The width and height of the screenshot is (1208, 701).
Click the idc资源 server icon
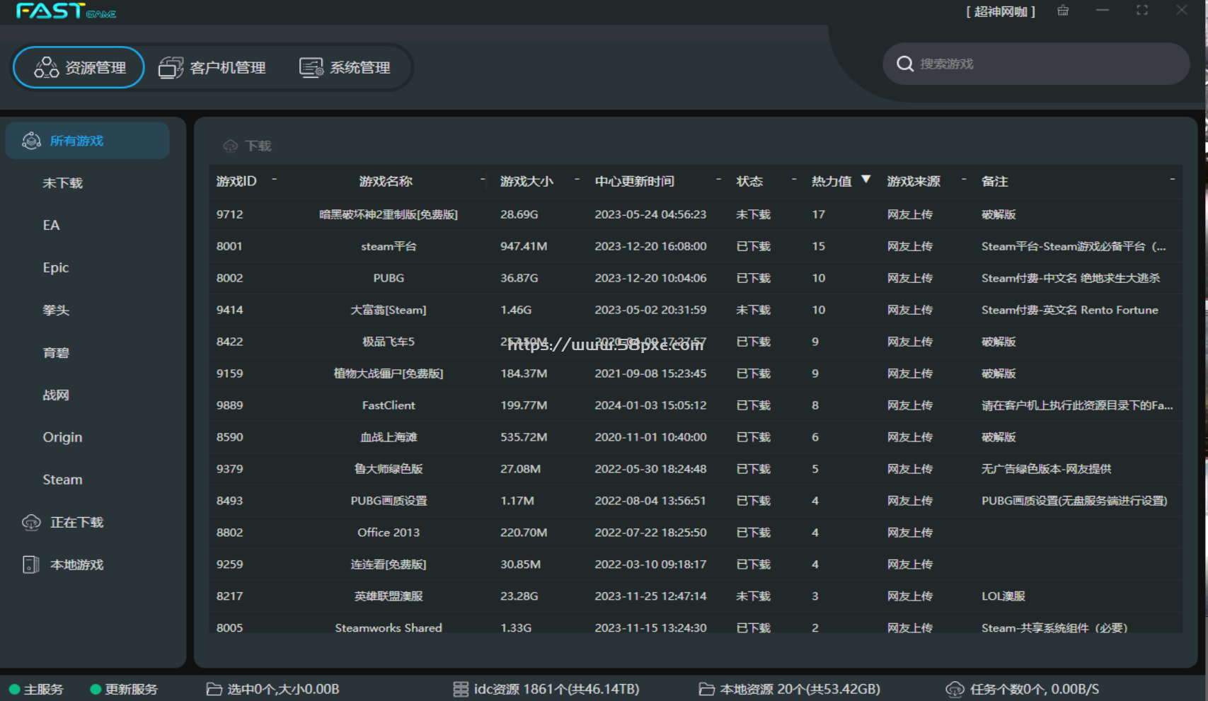click(x=461, y=689)
